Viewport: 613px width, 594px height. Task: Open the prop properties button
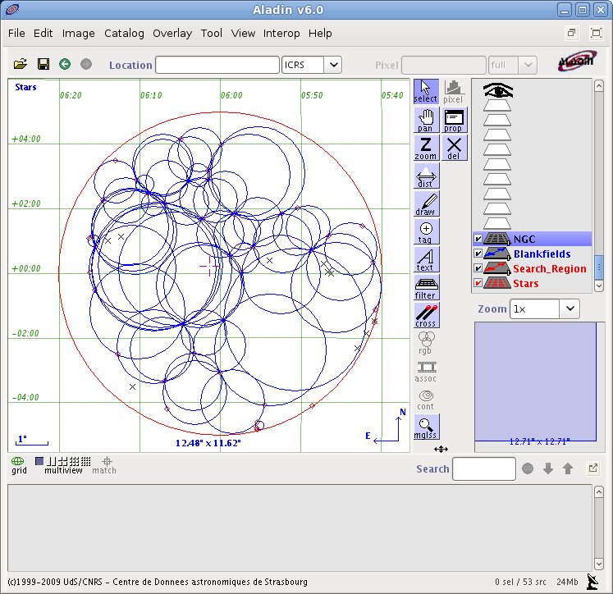(453, 120)
